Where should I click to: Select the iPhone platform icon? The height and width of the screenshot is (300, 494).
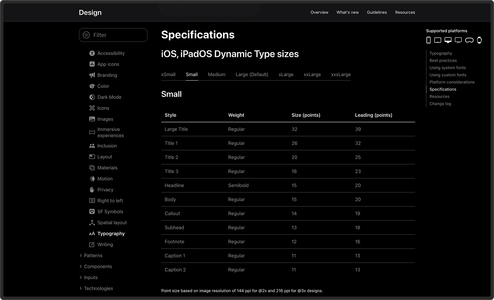[428, 40]
